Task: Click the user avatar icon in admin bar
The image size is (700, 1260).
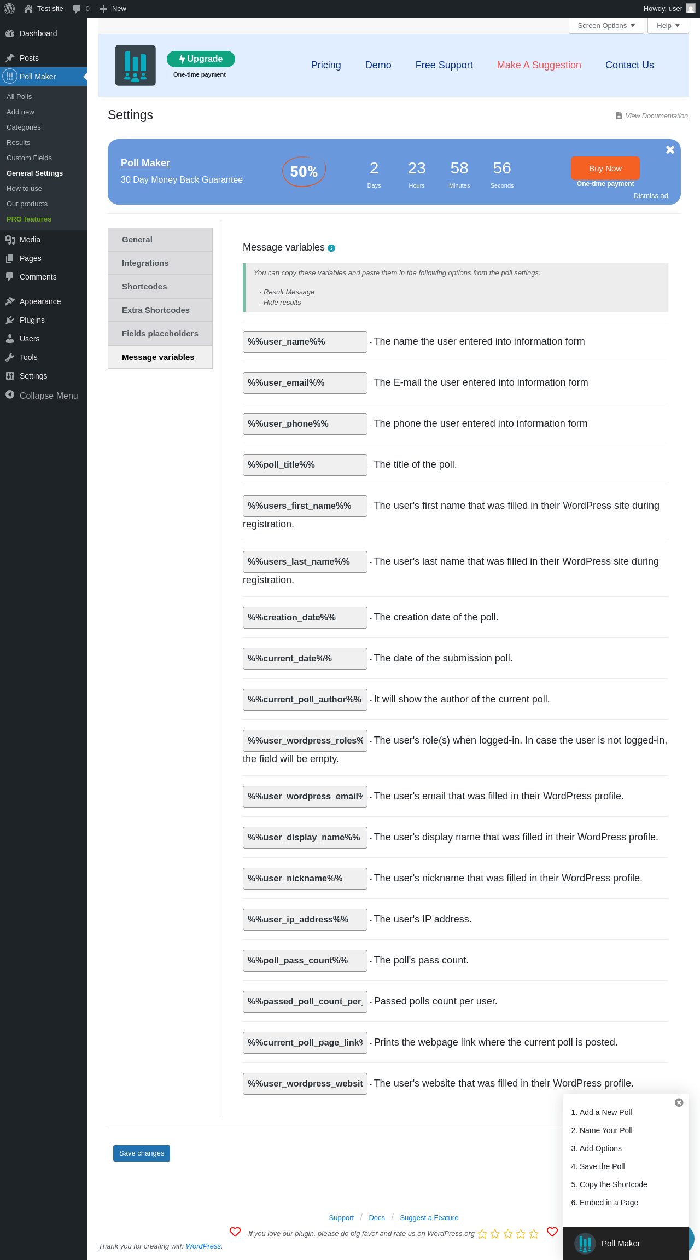Action: point(691,9)
